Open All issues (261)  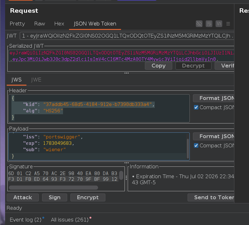[70, 220]
